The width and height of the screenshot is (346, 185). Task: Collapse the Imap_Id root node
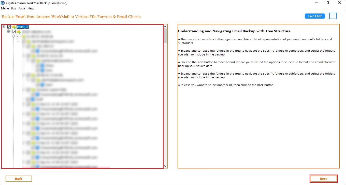[4, 27]
